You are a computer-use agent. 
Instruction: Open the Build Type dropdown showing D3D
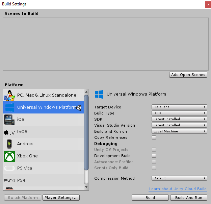tap(179, 113)
